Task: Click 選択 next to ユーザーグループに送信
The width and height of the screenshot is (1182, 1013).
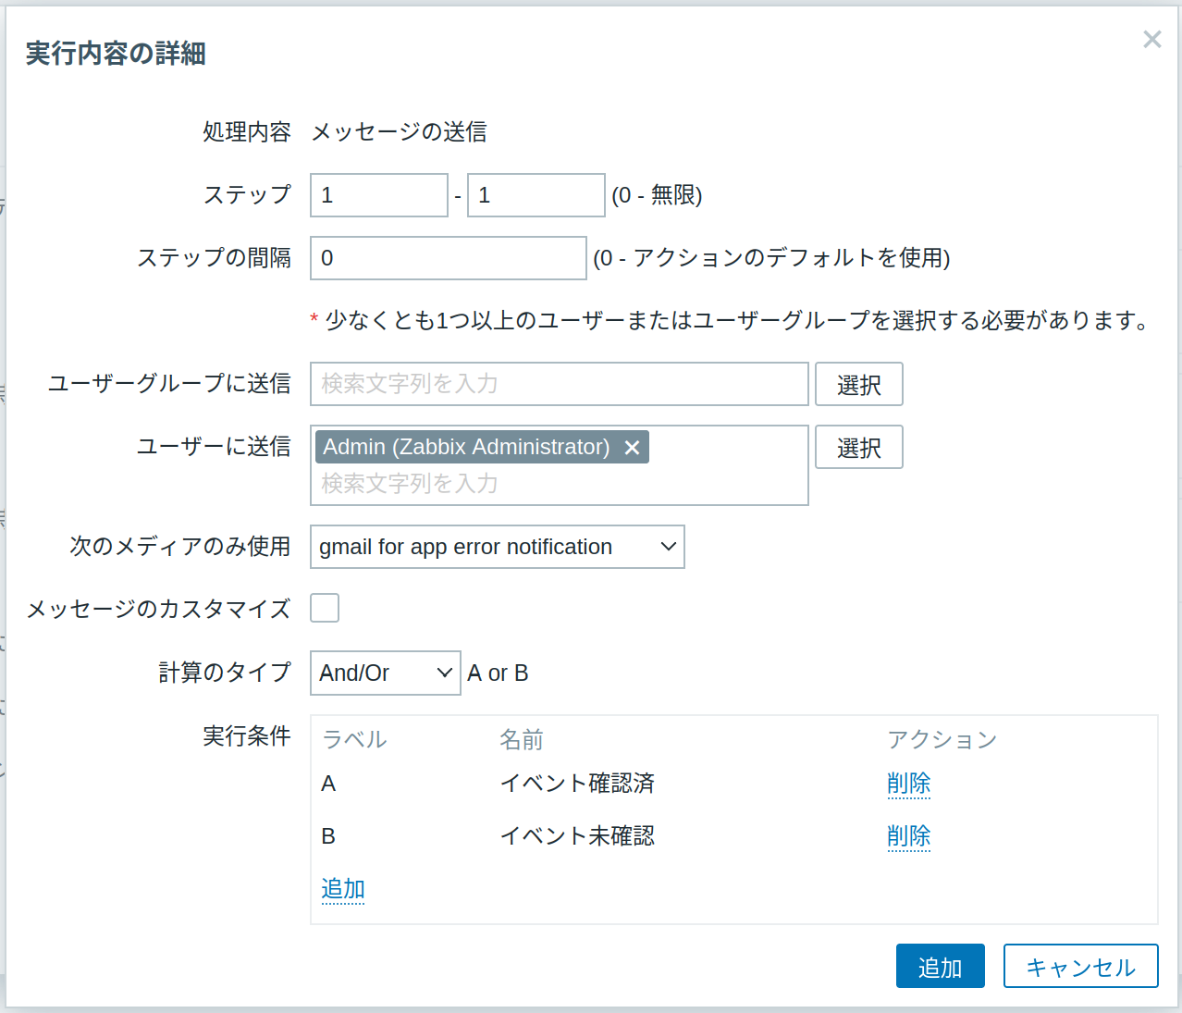Action: click(858, 384)
